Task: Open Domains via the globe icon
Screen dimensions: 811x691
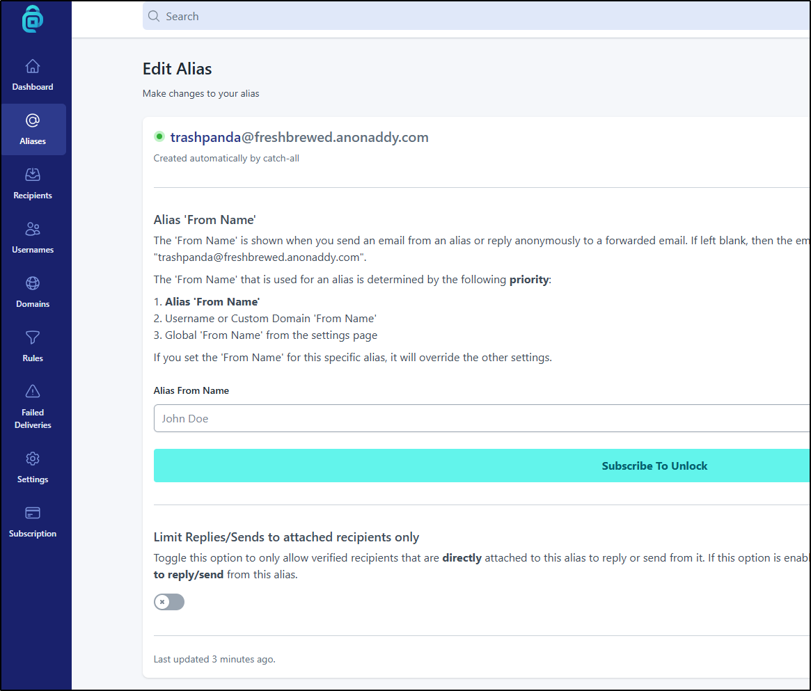Action: [33, 283]
